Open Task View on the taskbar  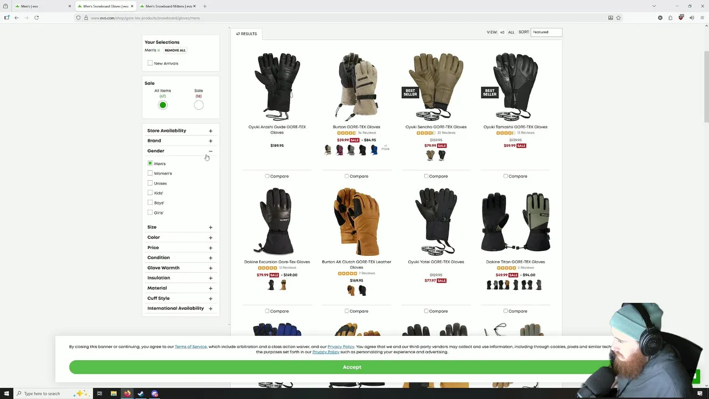click(x=100, y=393)
